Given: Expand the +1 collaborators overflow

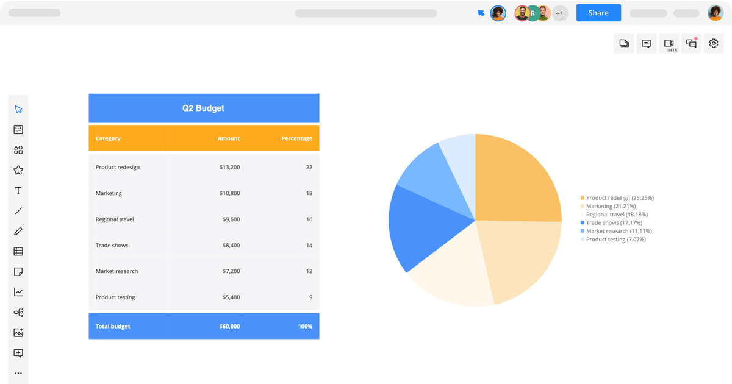Looking at the screenshot, I should 559,12.
